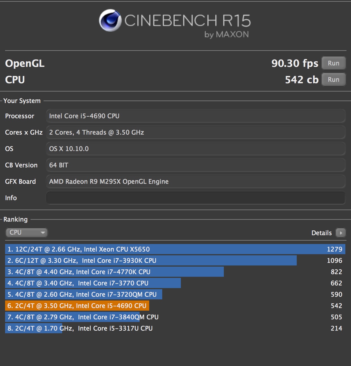Click the 214 score value
The image size is (351, 366).
tap(337, 328)
